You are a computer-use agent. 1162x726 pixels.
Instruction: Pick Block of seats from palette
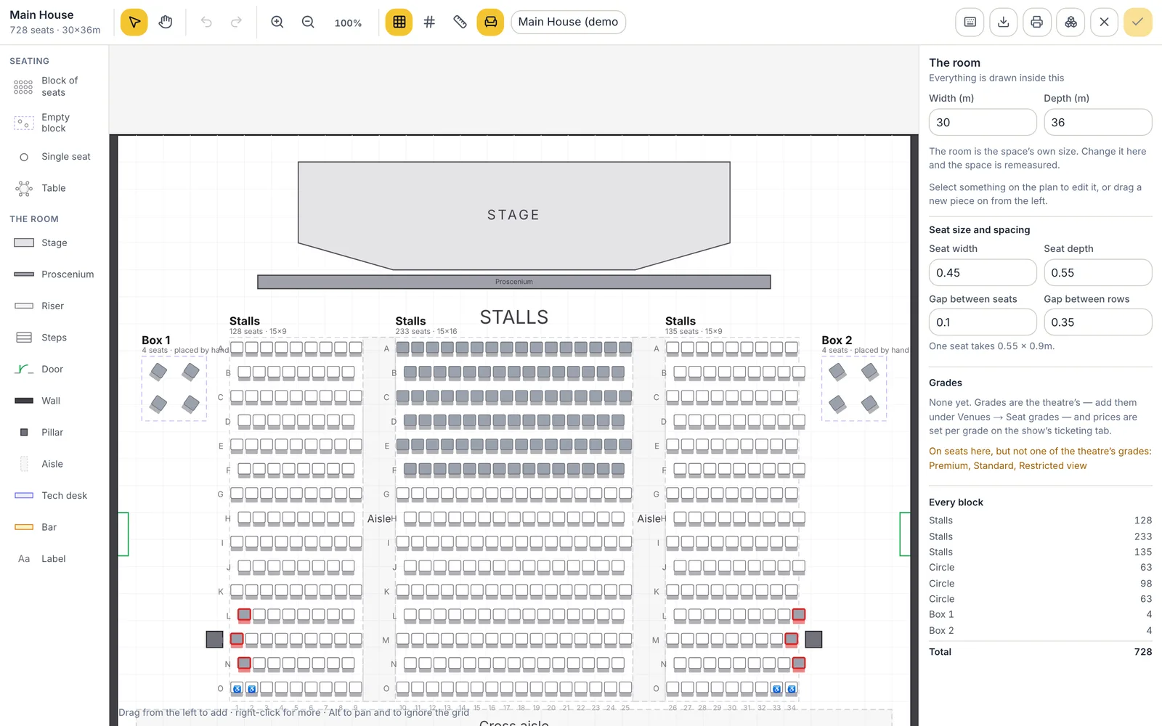pos(54,86)
